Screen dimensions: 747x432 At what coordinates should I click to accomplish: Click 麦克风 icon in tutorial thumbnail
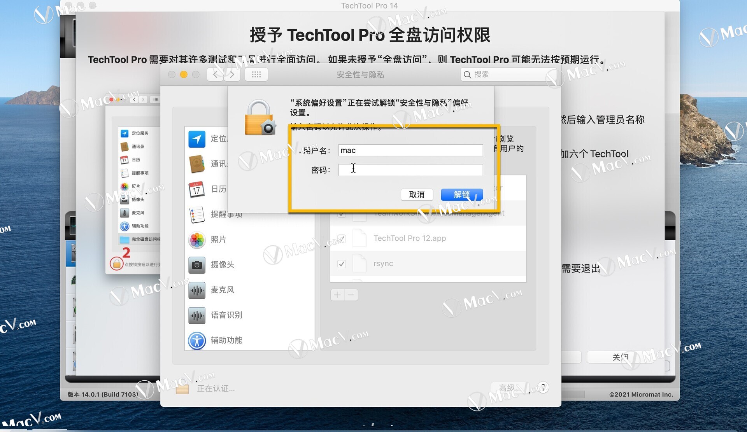(124, 213)
